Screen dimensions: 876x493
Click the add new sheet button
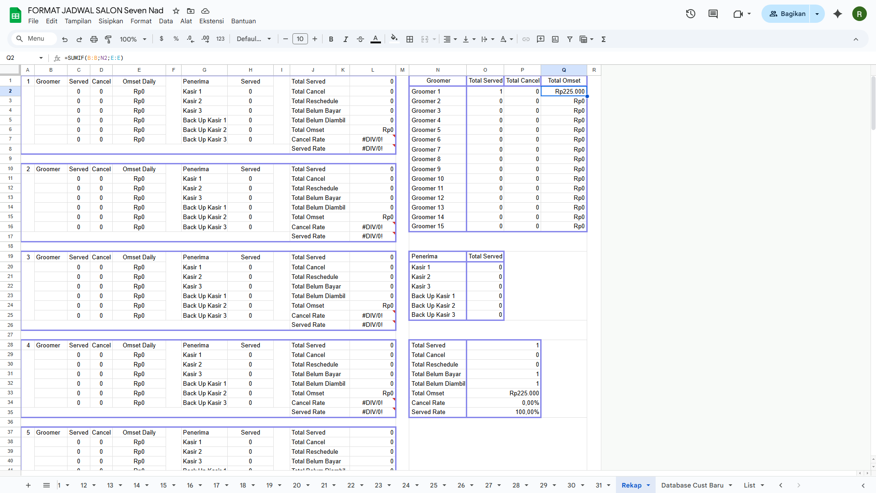tap(28, 485)
